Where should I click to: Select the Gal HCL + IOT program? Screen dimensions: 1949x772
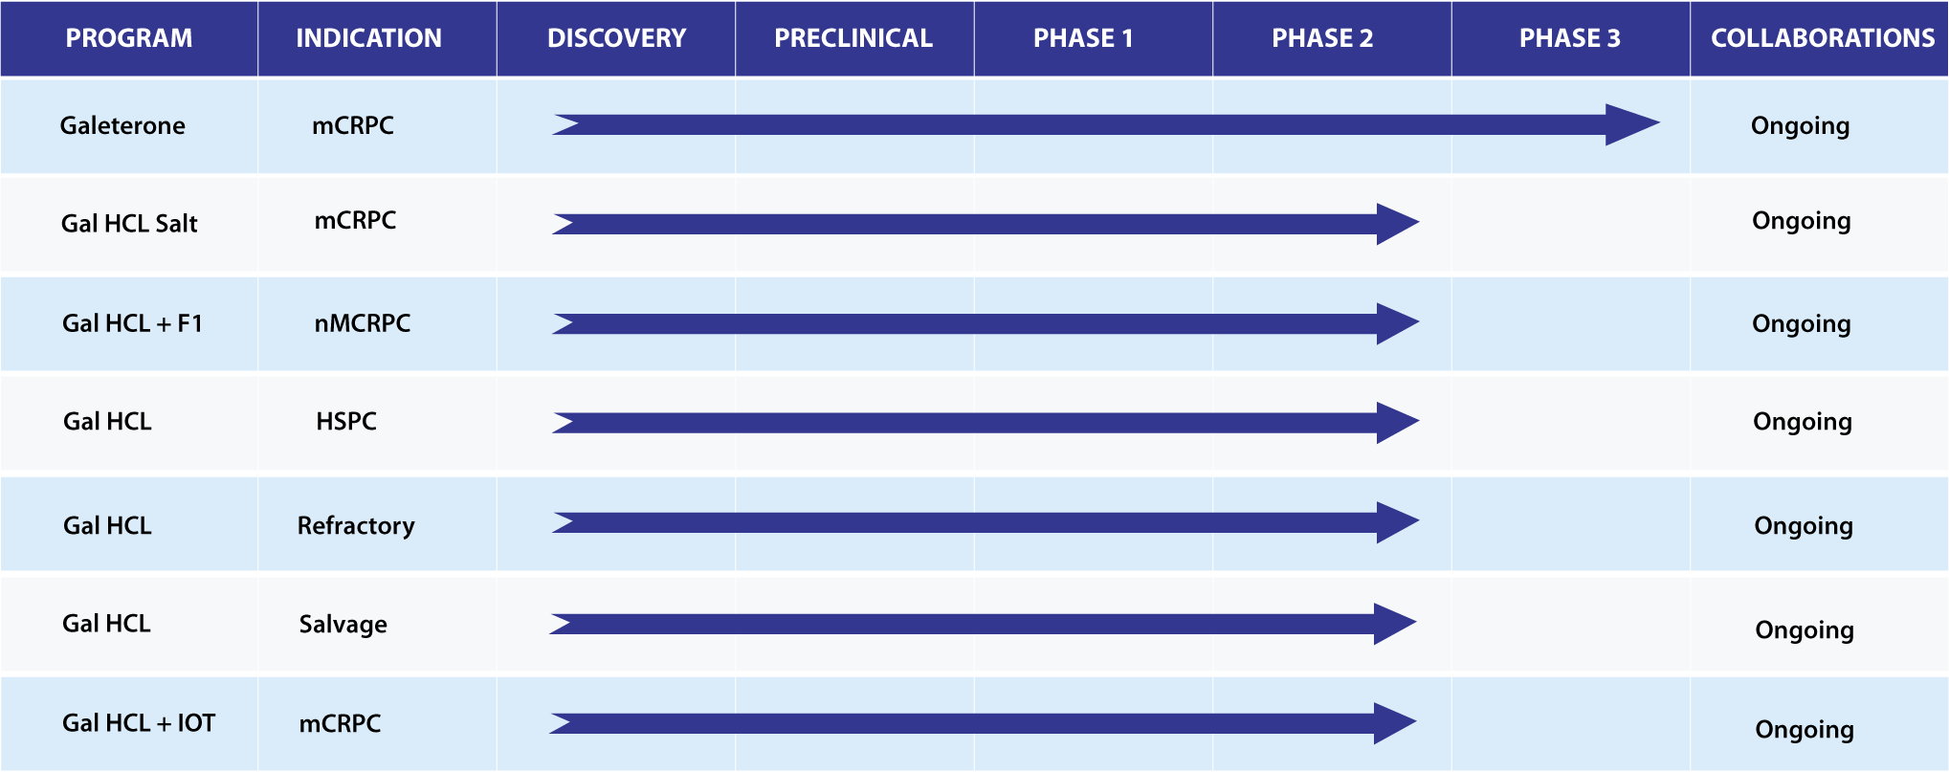point(139,723)
